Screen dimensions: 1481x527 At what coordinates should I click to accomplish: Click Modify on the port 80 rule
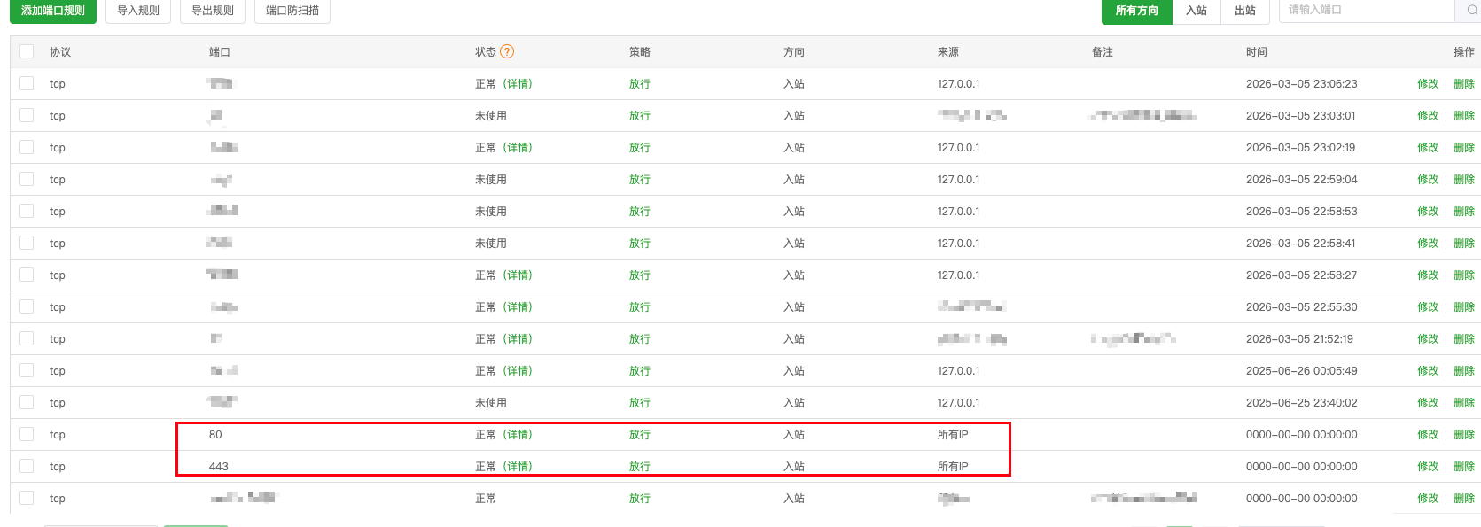pos(1428,435)
